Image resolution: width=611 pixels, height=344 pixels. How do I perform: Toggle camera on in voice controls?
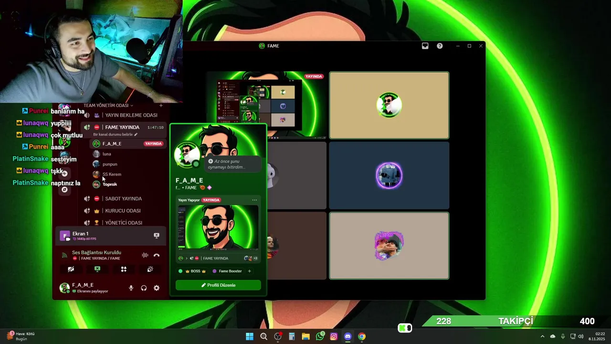(71, 269)
